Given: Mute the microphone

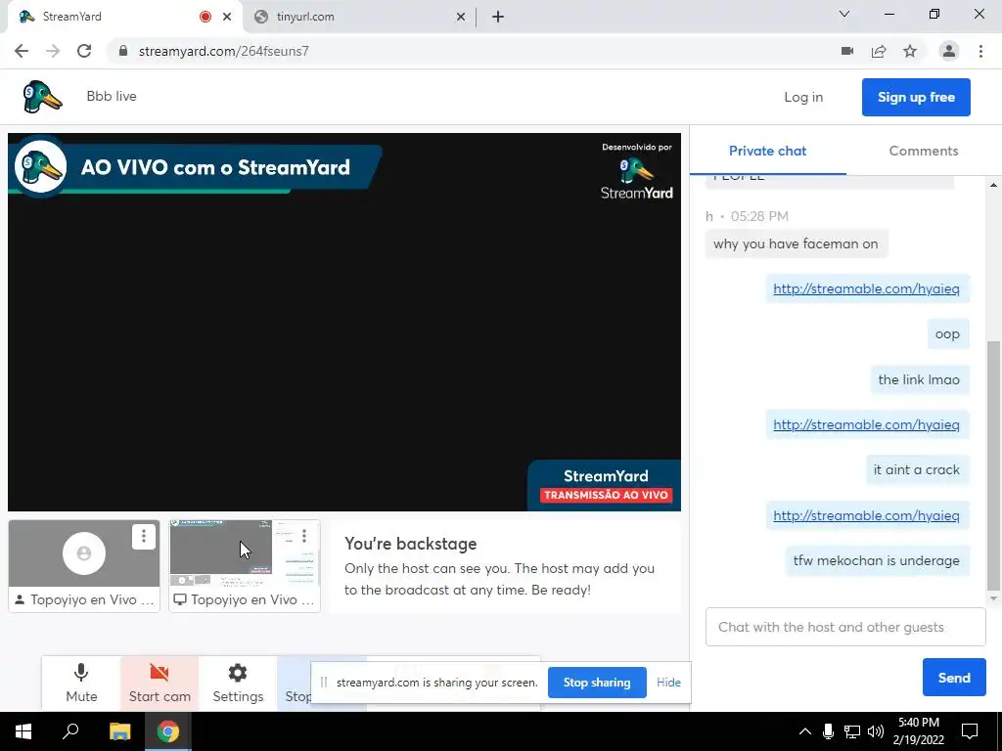Looking at the screenshot, I should [81, 684].
